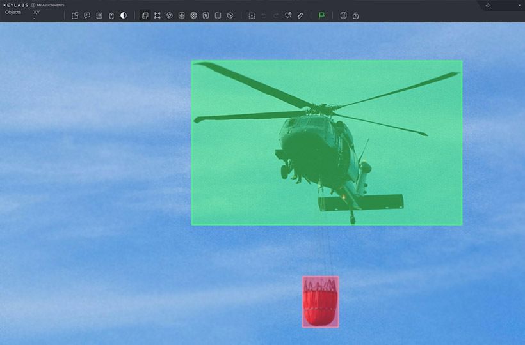Screen dimensions: 525x345
Task: Open the comment speech bubble tool
Action: (x=87, y=15)
